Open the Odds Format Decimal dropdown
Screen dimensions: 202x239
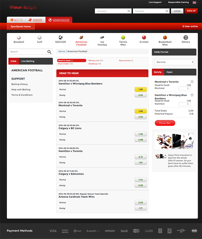[x=174, y=62]
